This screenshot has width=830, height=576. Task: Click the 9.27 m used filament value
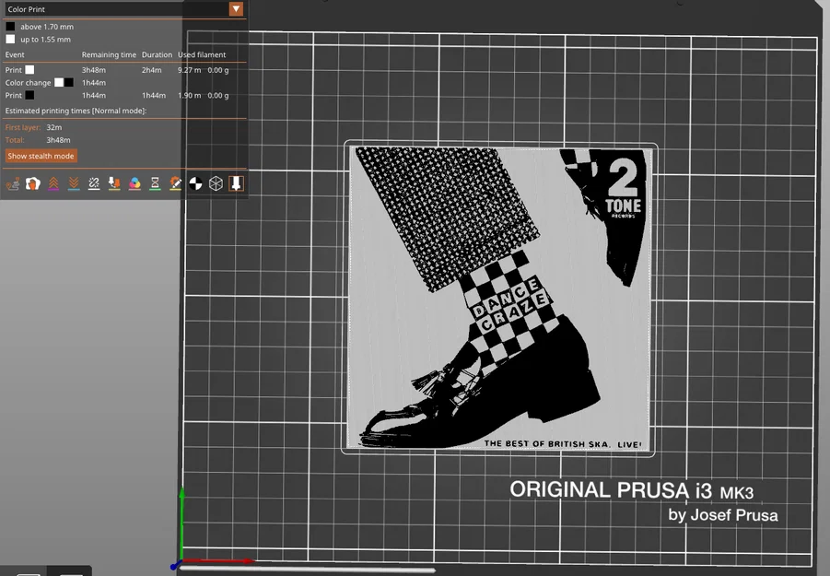pyautogui.click(x=189, y=70)
